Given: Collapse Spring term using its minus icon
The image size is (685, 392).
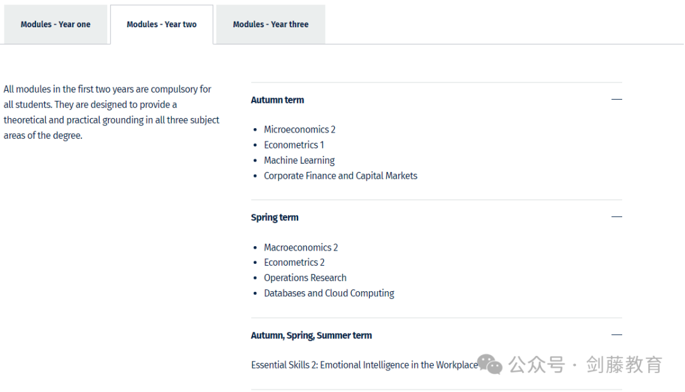Looking at the screenshot, I should [616, 217].
